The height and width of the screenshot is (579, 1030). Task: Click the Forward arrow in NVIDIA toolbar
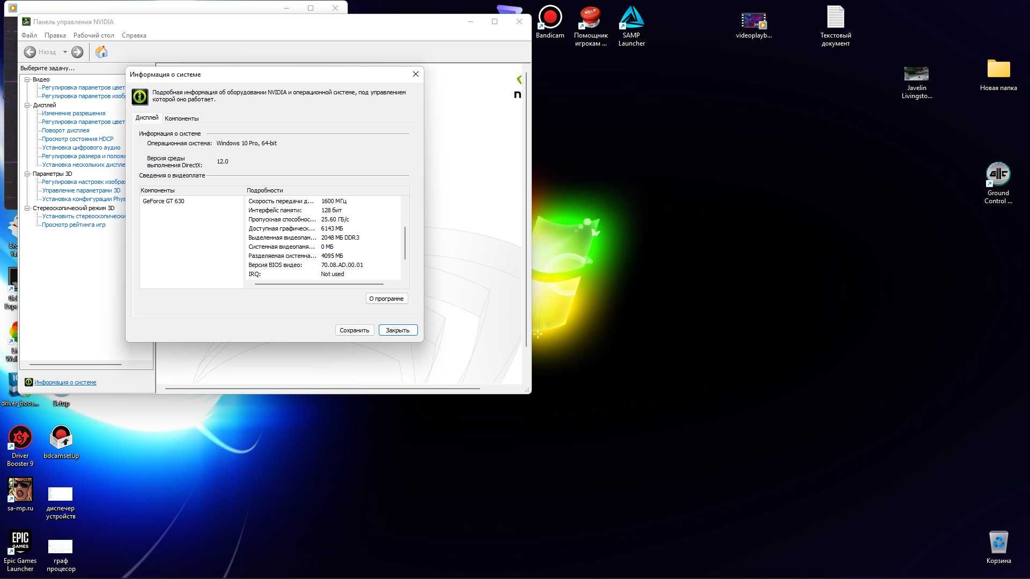point(77,52)
